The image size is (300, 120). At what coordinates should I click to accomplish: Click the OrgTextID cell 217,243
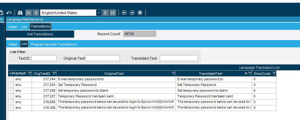(44, 85)
